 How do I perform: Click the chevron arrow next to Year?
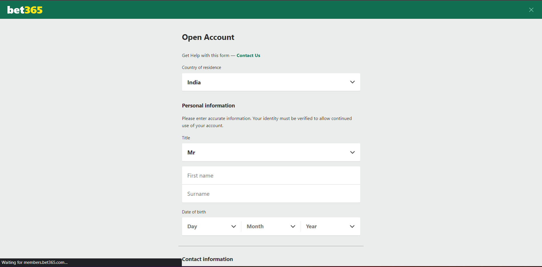[x=352, y=227]
